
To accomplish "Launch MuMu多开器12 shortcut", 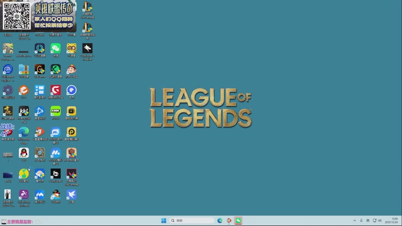I will 56,132.
